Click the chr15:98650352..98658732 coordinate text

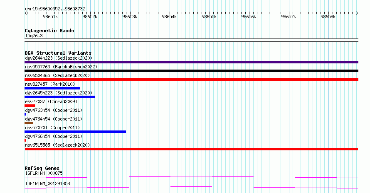55,9
